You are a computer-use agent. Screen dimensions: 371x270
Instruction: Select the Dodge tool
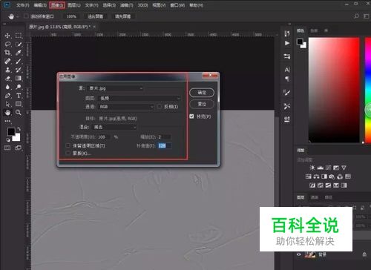tap(19, 87)
